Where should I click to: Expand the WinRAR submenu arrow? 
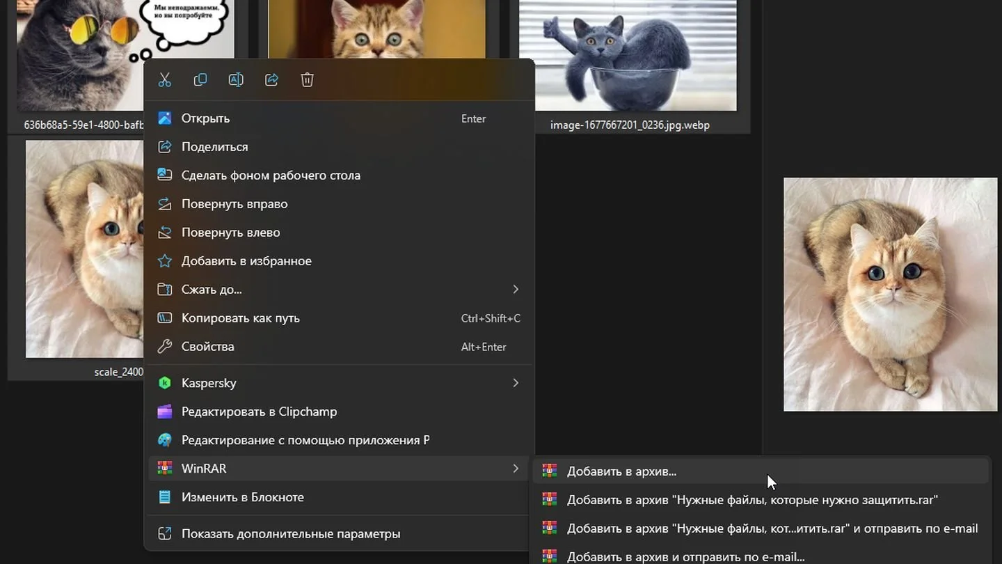[x=516, y=469]
